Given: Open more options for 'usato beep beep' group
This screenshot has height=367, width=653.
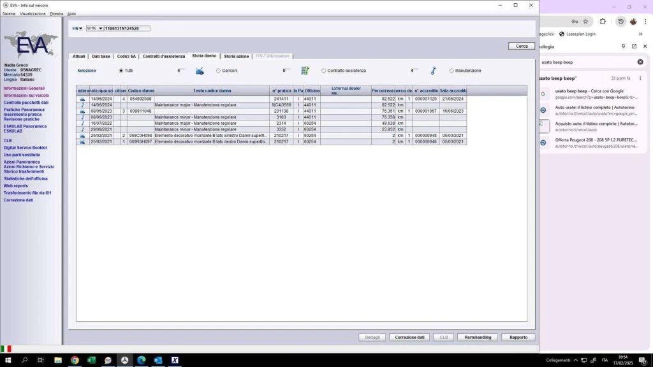Looking at the screenshot, I should pyautogui.click(x=640, y=78).
